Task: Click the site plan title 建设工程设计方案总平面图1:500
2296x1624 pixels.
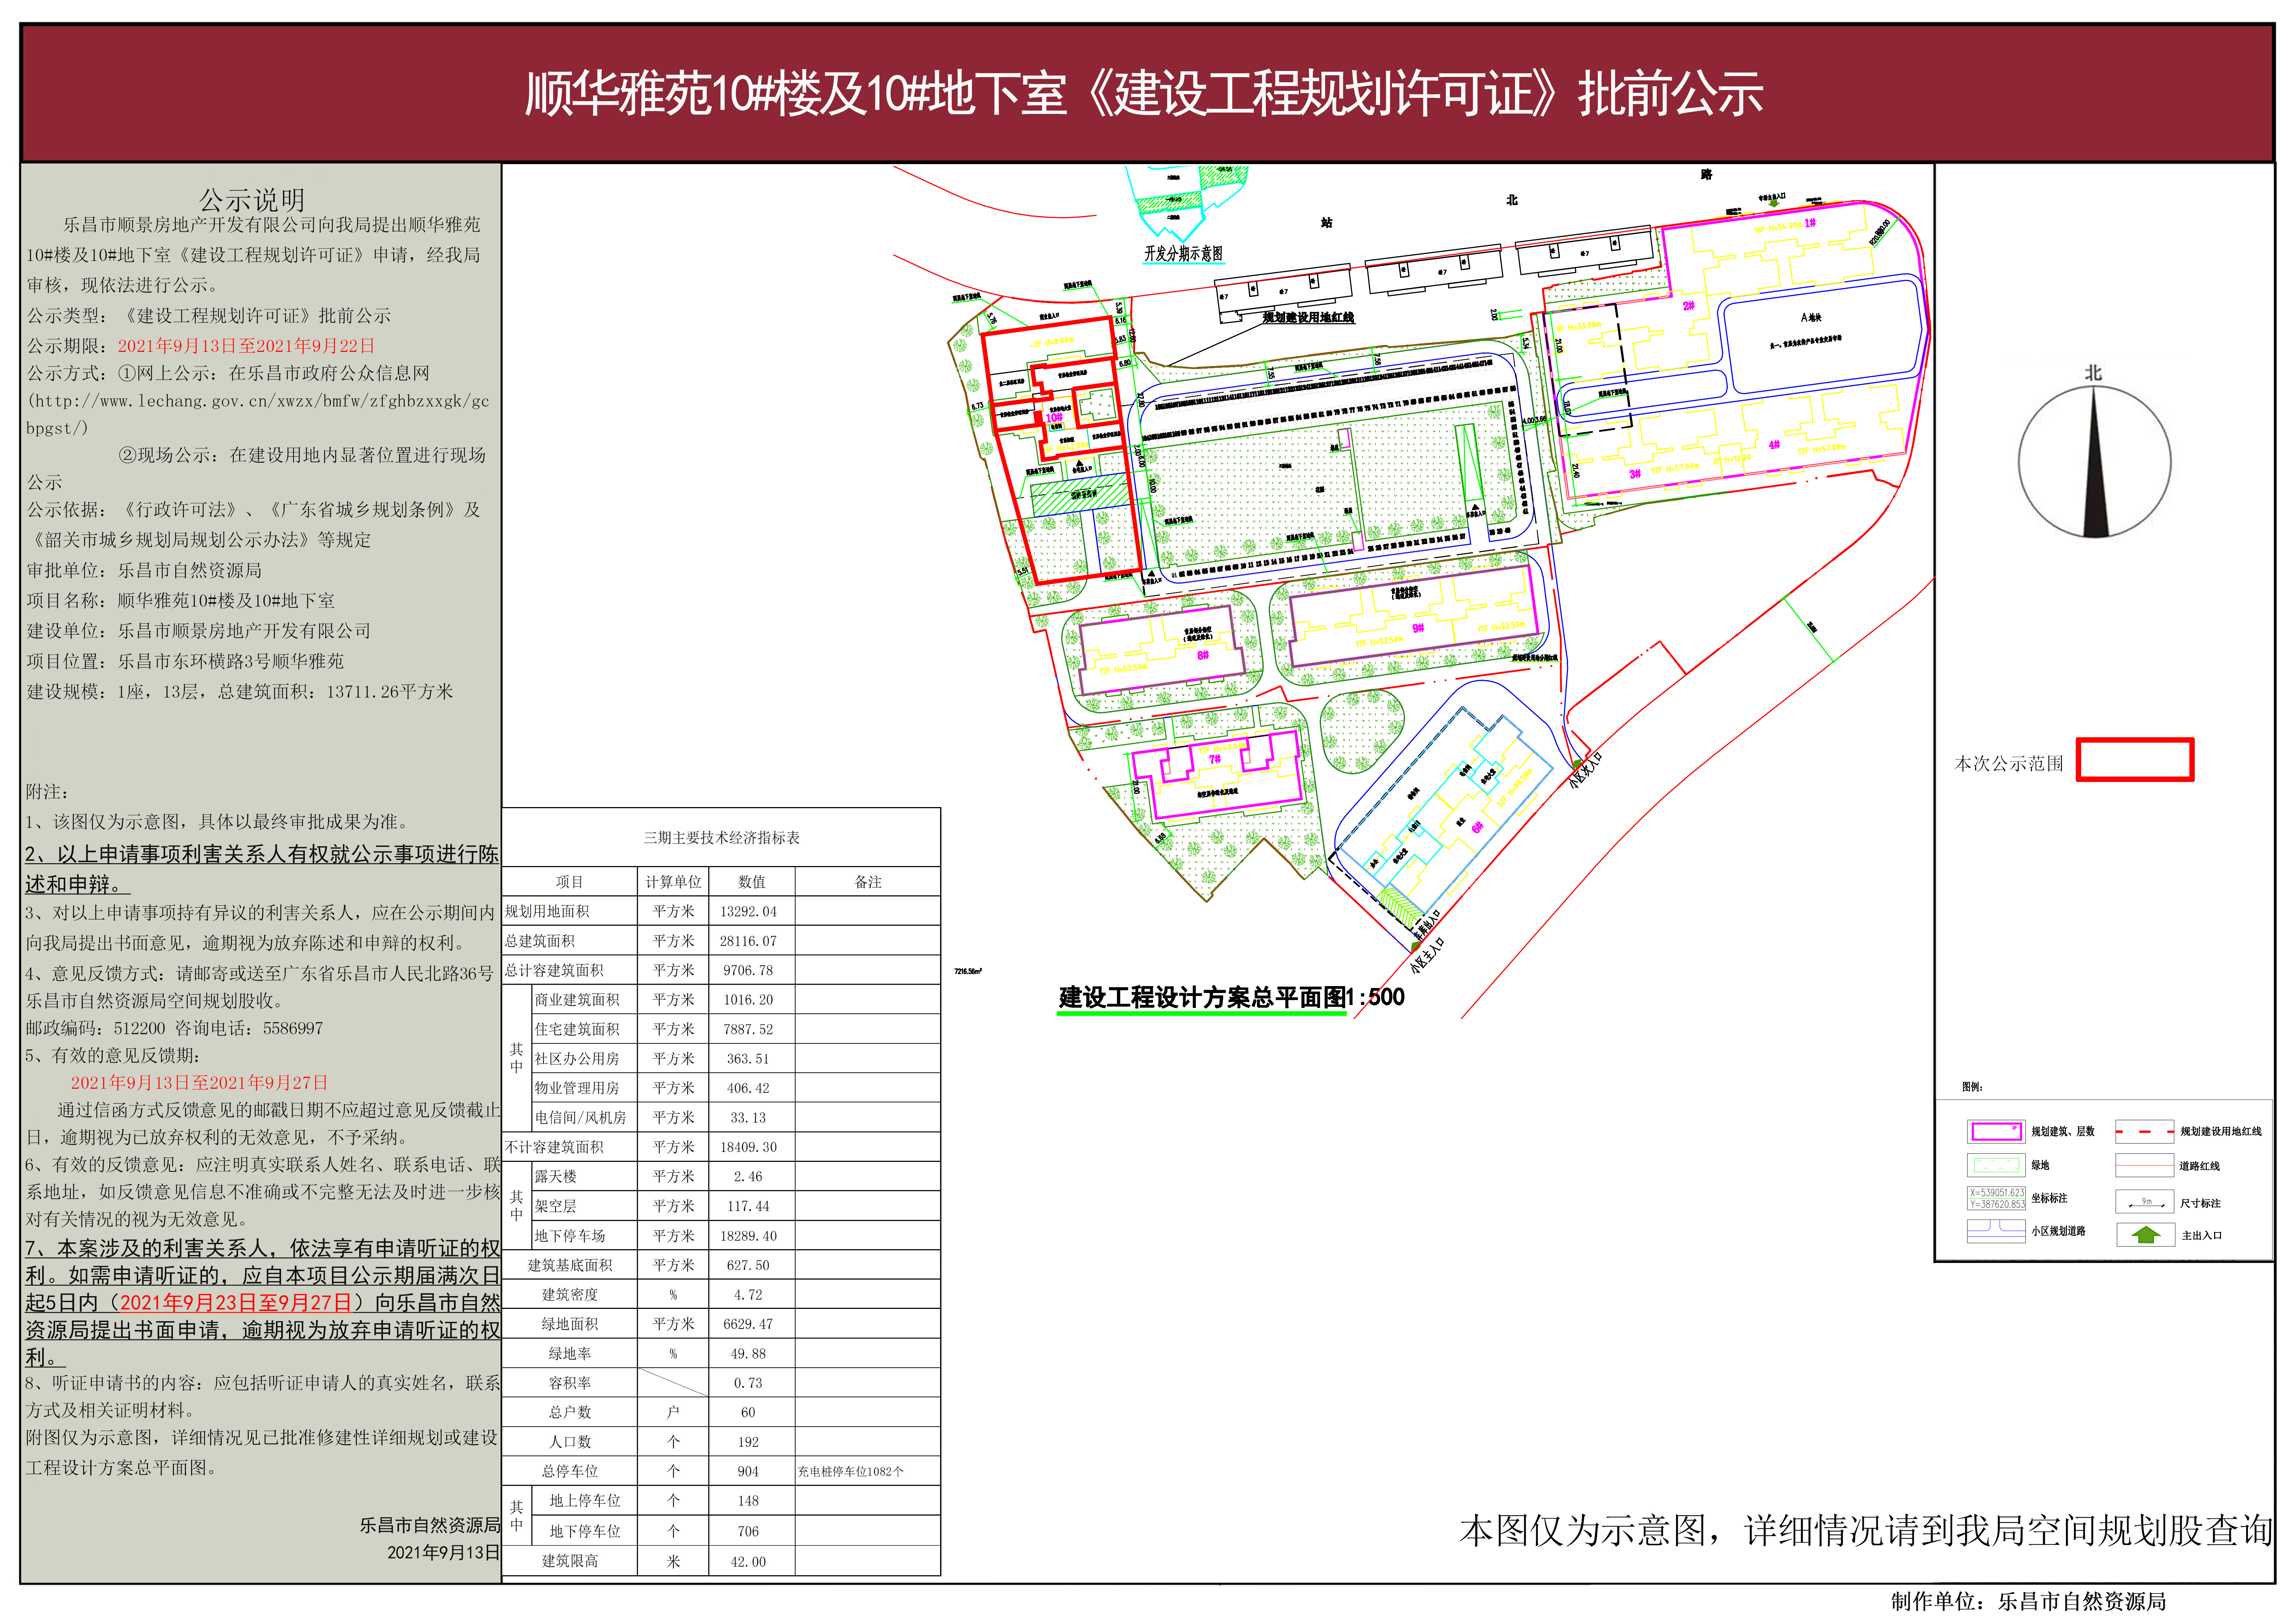Action: click(1232, 997)
